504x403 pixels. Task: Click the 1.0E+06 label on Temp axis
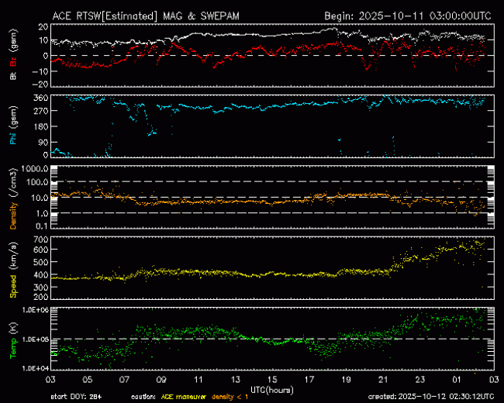point(33,310)
